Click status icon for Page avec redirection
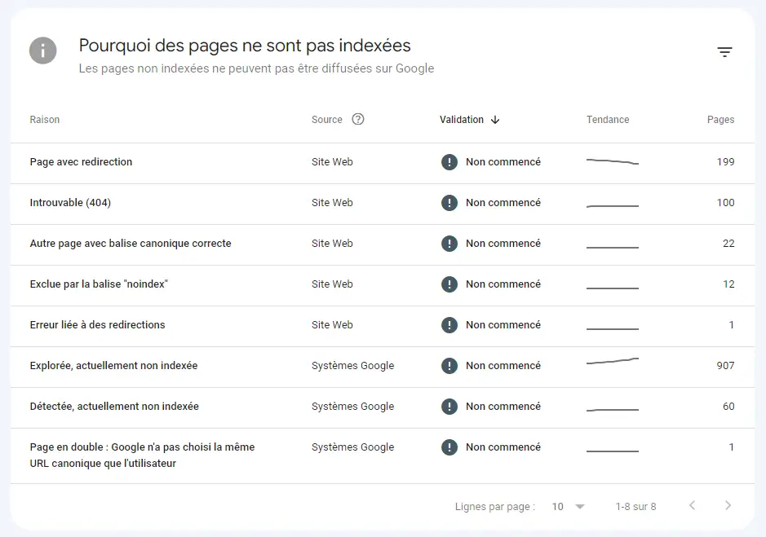The image size is (766, 537). [449, 162]
